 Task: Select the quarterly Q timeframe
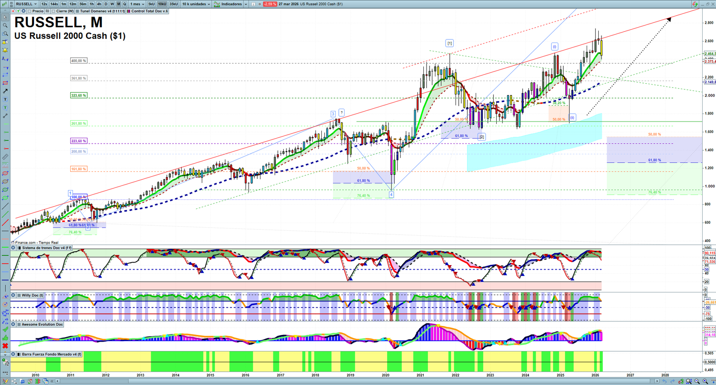[x=125, y=4]
